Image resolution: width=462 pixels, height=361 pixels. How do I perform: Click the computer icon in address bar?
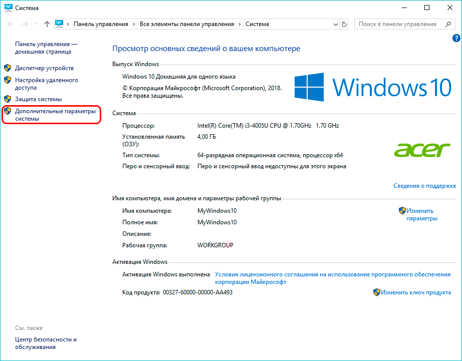point(59,24)
